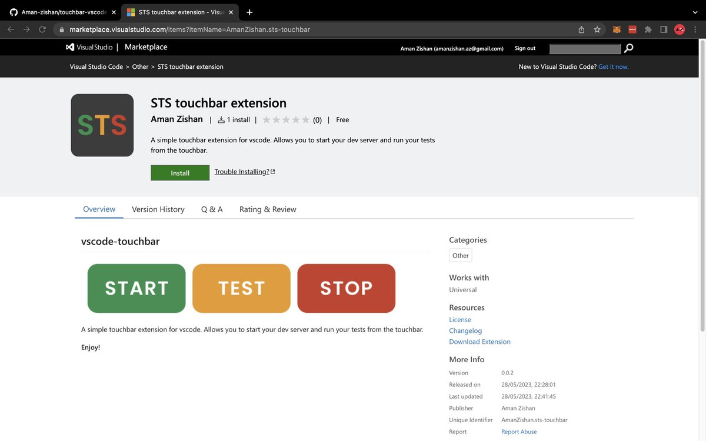
Task: Open Extensions puzzle piece menu
Action: click(x=648, y=29)
